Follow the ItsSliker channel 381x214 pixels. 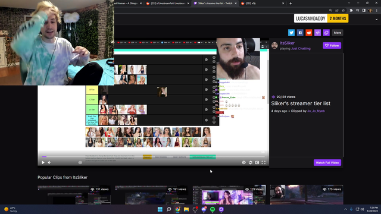pos(332,45)
